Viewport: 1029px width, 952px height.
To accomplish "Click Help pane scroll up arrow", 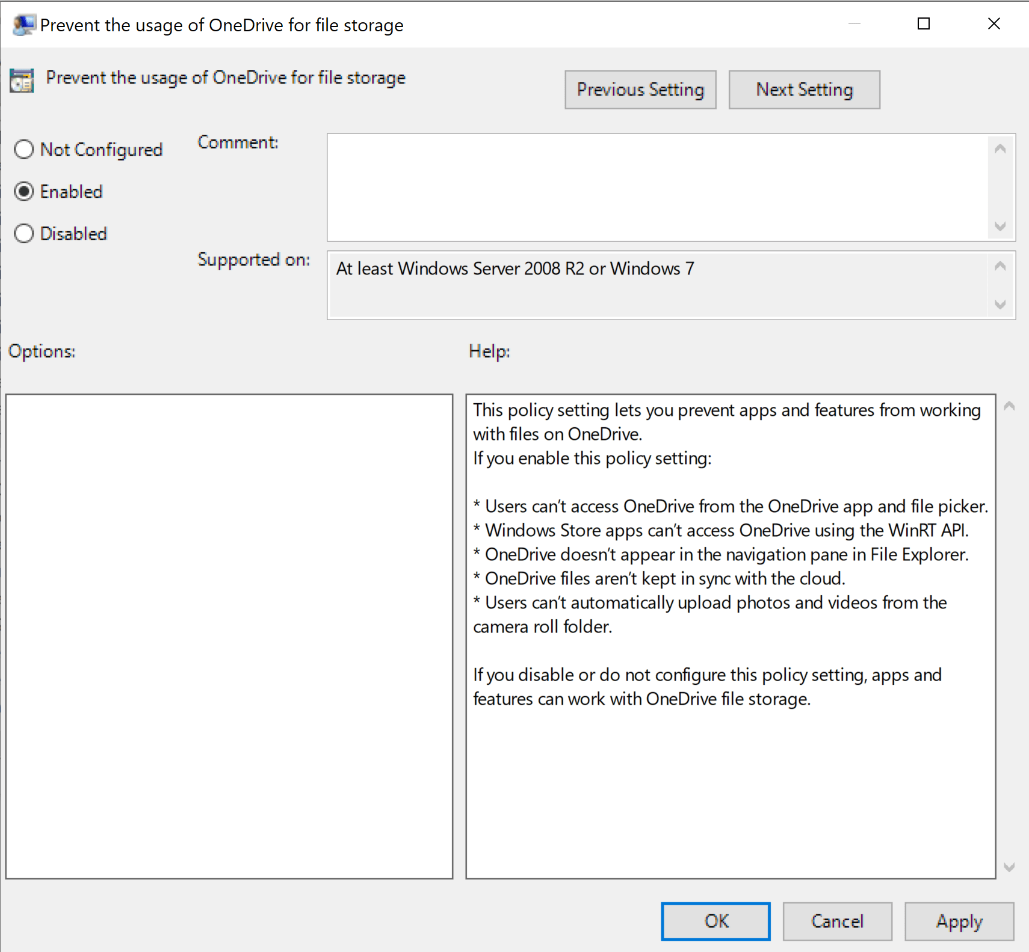I will point(1010,407).
